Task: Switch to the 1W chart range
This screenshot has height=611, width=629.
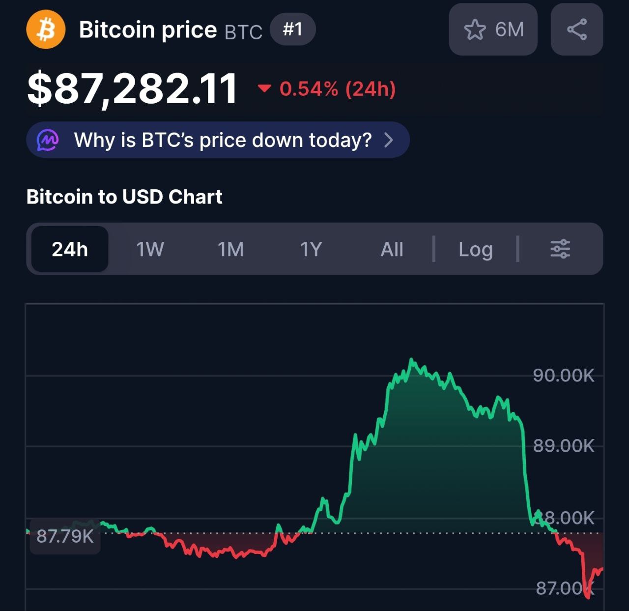Action: (150, 249)
